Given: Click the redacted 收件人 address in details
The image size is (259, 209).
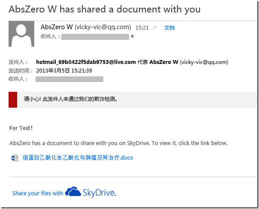Looking at the screenshot, I should (x=69, y=79).
